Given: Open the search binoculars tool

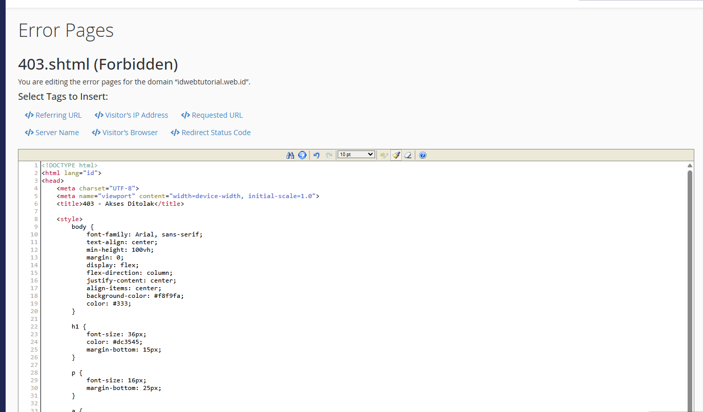Looking at the screenshot, I should [291, 155].
